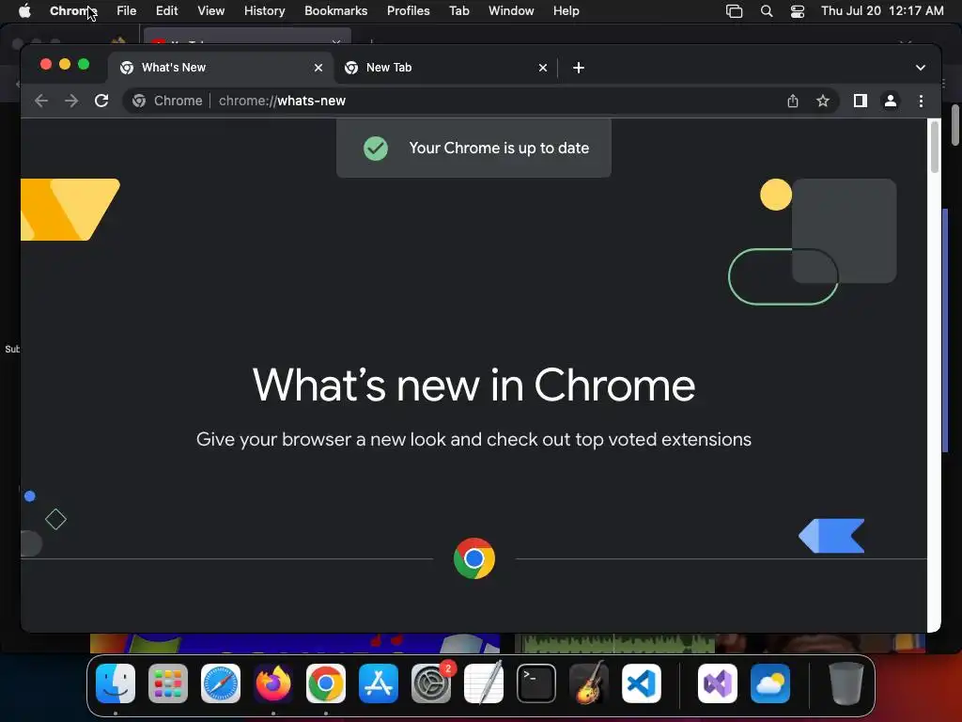
Task: Open the File menu
Action: (x=127, y=11)
